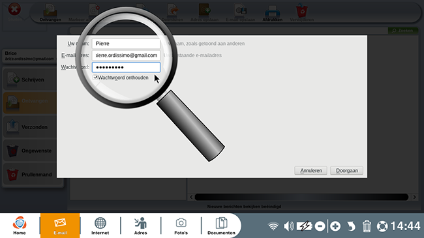Click the back arrow icon in tray

pos(351,226)
